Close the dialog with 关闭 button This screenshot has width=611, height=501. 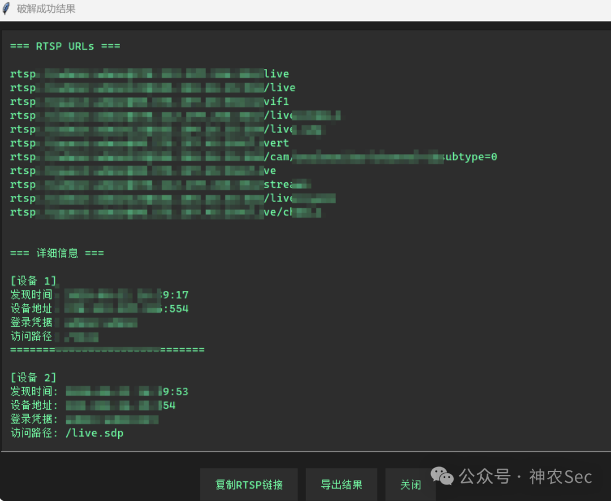click(410, 485)
